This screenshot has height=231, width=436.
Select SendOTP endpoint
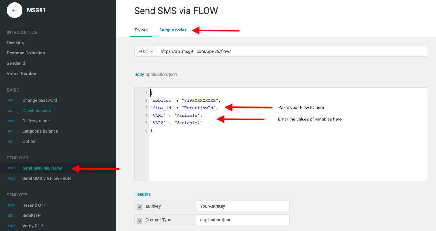31,215
